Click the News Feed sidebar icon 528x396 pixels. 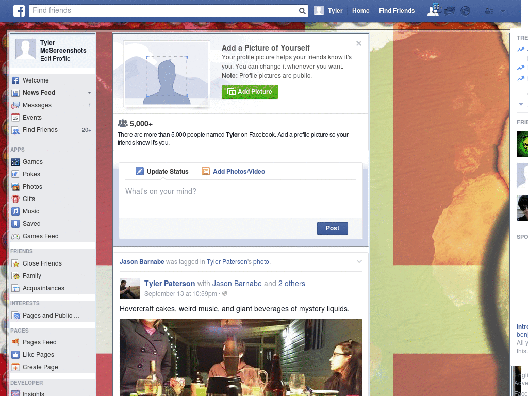15,93
